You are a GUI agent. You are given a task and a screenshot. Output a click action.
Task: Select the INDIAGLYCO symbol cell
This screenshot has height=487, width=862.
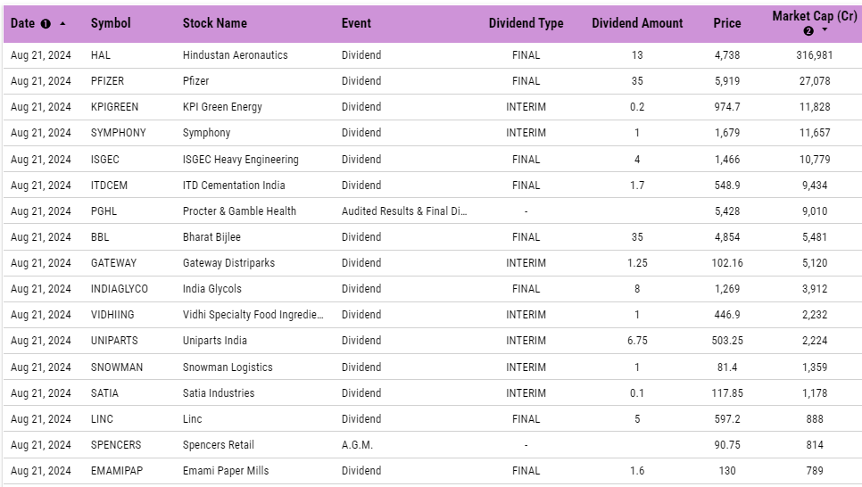120,289
